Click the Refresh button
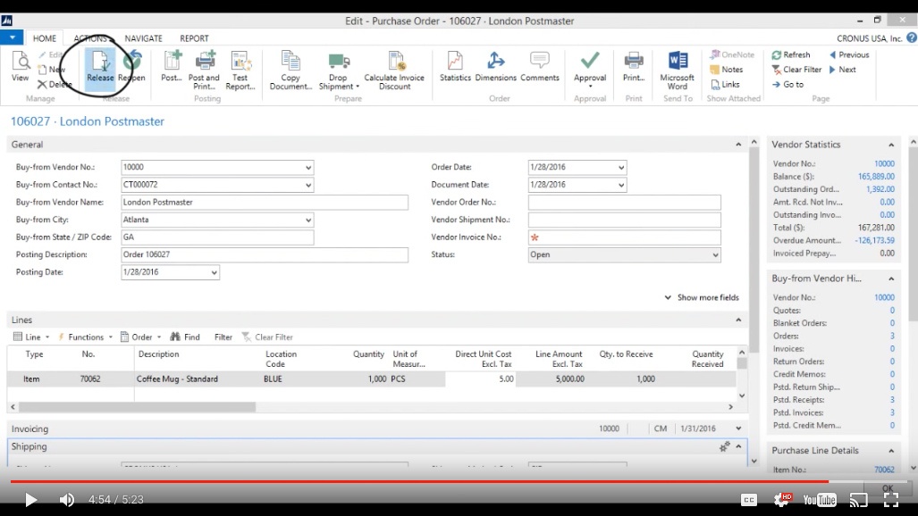 click(x=791, y=54)
